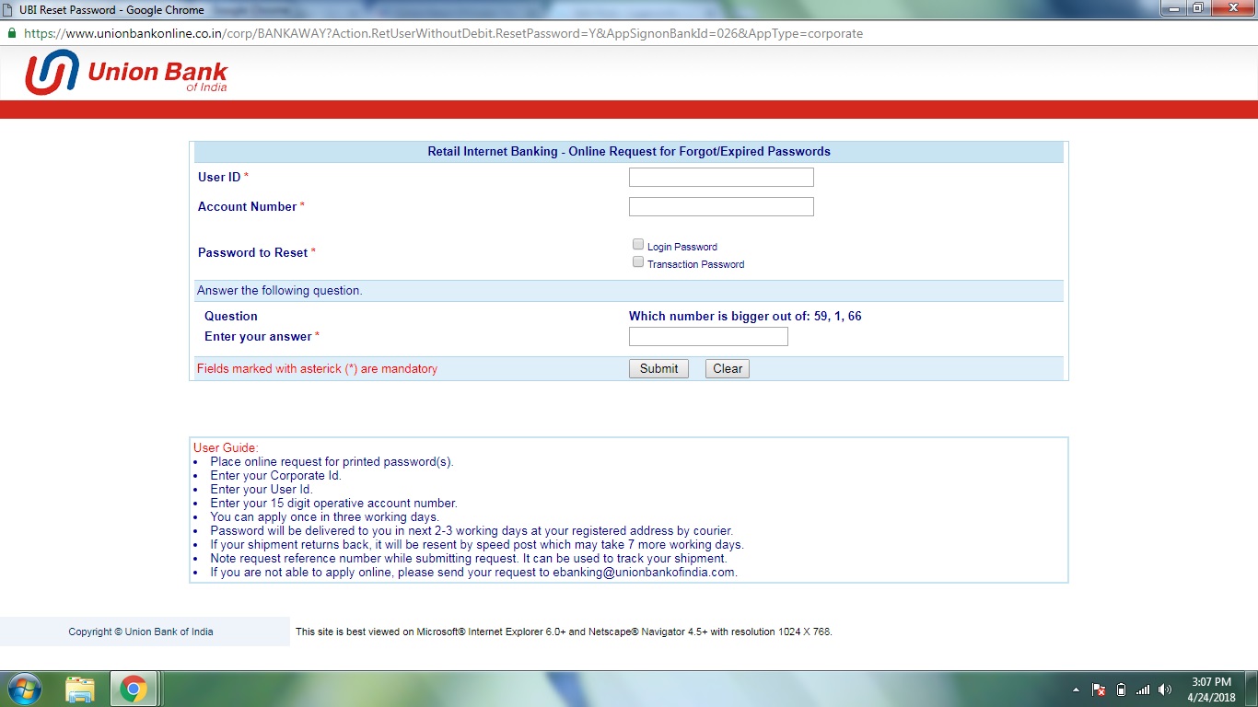
Task: Click the secure padlock icon in address bar
Action: click(x=12, y=32)
